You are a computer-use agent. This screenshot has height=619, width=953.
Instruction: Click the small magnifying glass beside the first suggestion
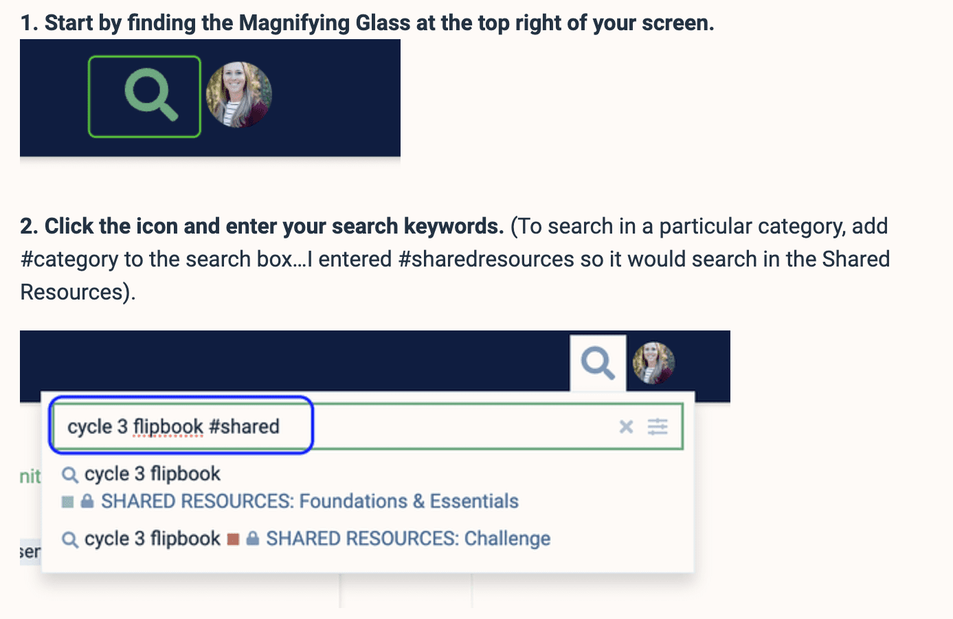coord(69,474)
